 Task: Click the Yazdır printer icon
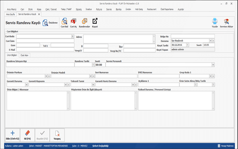pyautogui.click(x=215, y=21)
